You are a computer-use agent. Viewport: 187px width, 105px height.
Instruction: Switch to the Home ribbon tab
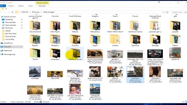[11, 6]
